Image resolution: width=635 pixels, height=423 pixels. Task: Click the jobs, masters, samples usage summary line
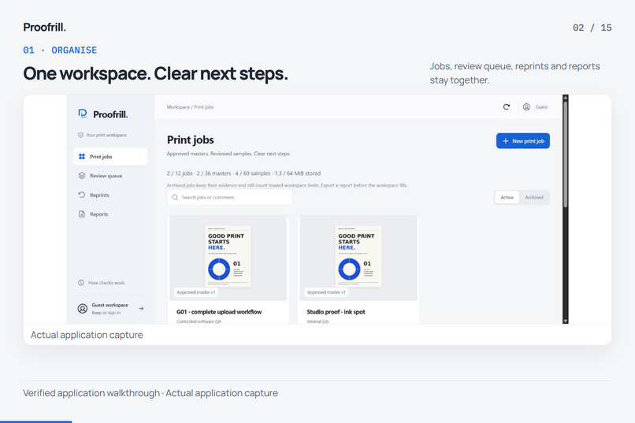click(x=243, y=173)
